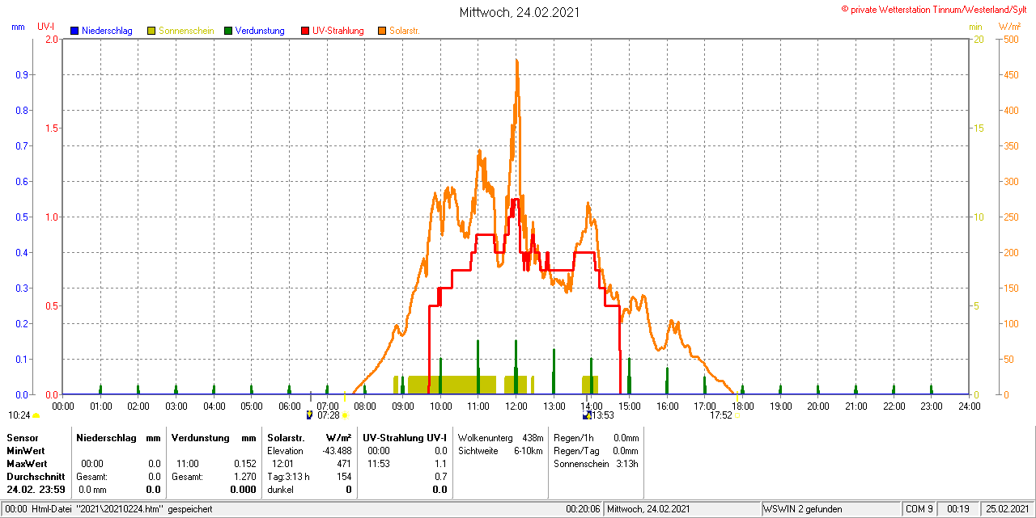This screenshot has height=518, width=1036.
Task: Click the 'Regen/1h' label
Action: pyautogui.click(x=573, y=437)
